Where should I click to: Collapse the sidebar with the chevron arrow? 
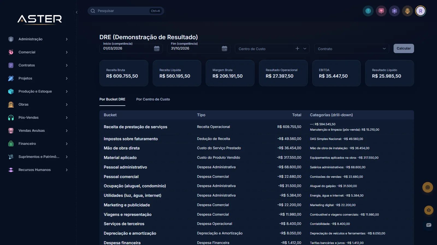point(77,12)
